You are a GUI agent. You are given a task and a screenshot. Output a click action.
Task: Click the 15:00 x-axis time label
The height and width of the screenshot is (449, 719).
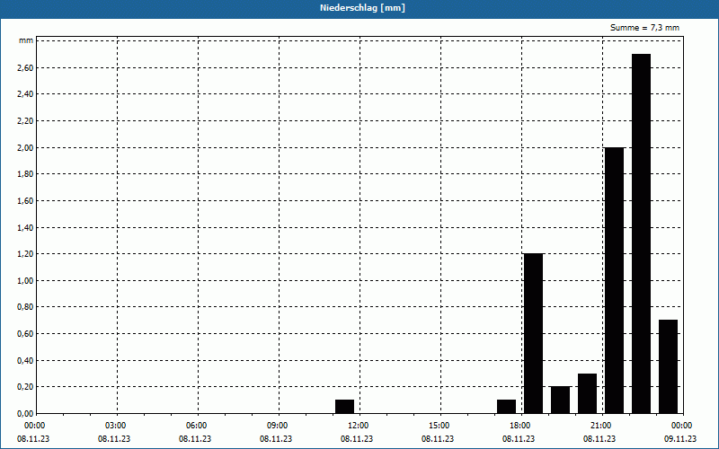pyautogui.click(x=439, y=426)
